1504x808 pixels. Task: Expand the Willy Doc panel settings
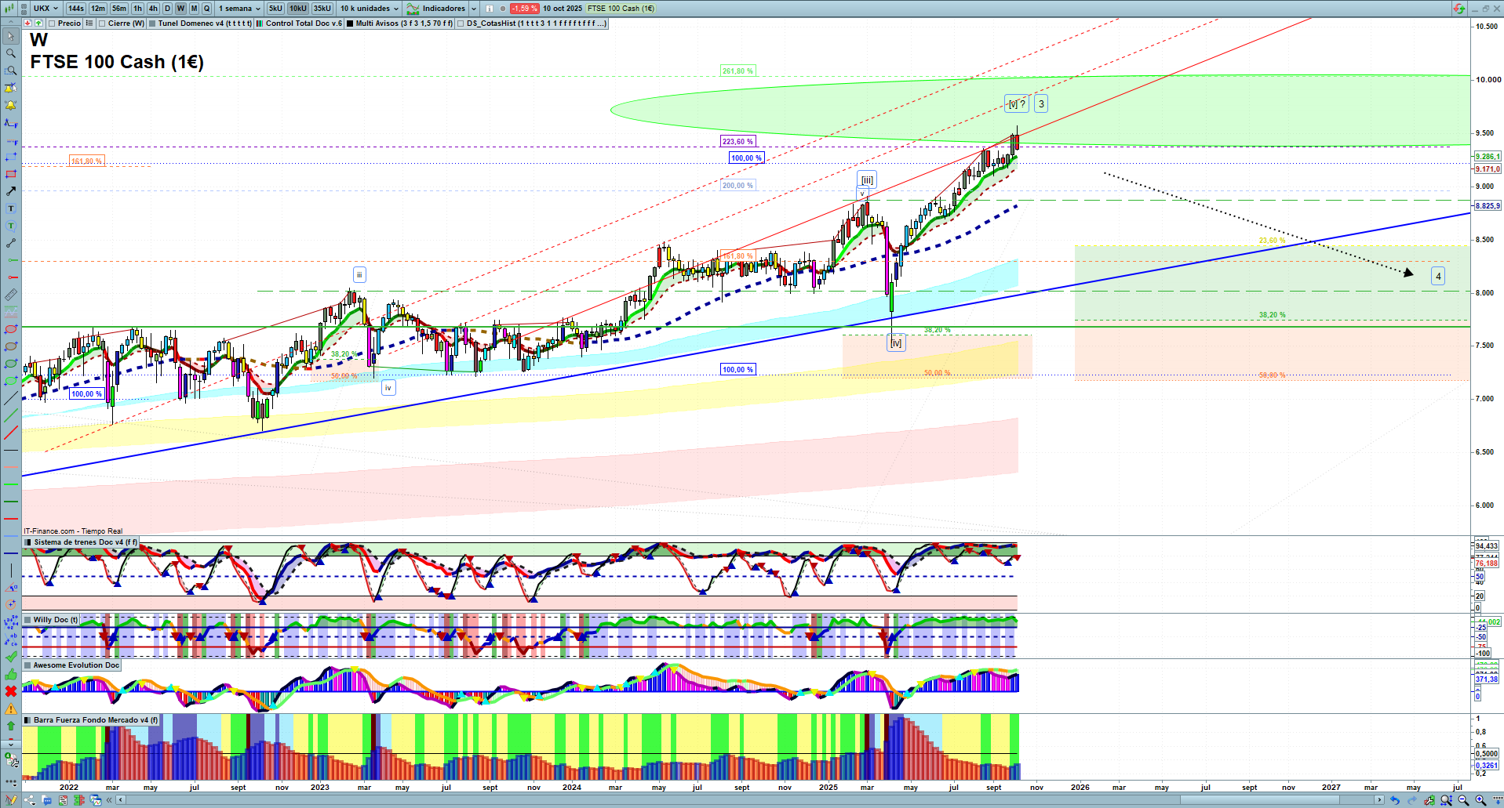28,620
